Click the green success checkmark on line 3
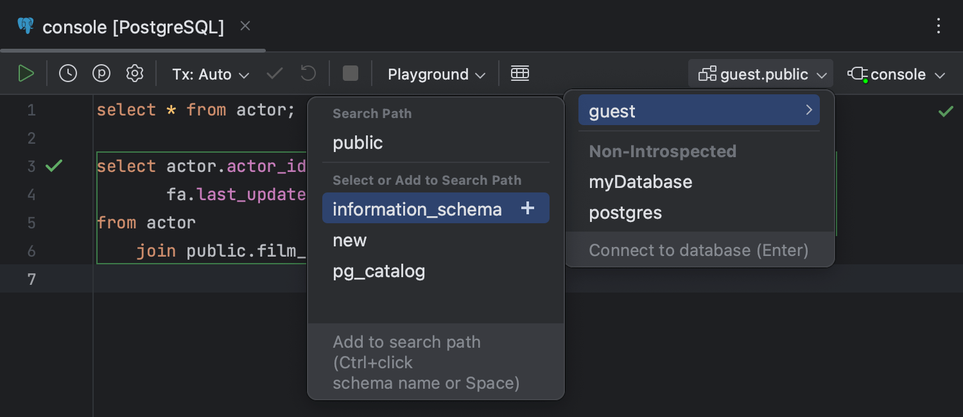Screen dimensions: 963x417 [x=54, y=166]
